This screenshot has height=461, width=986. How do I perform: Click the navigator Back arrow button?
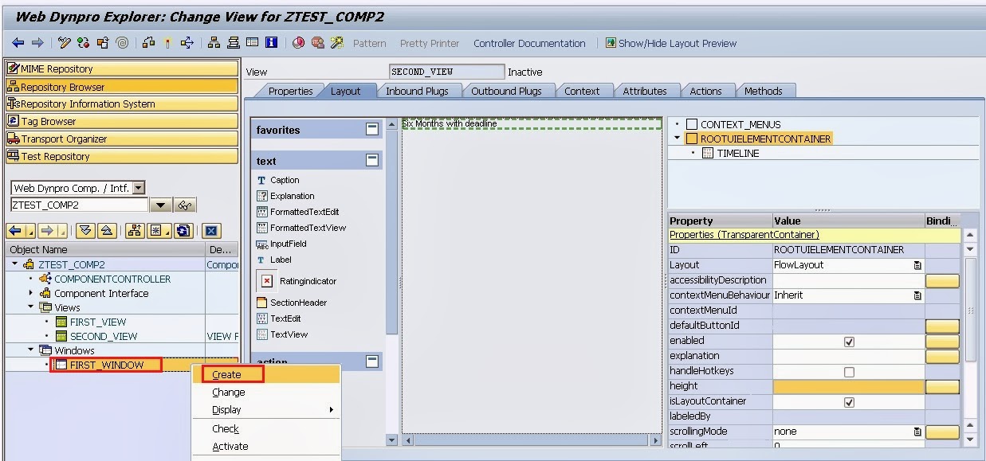[16, 231]
